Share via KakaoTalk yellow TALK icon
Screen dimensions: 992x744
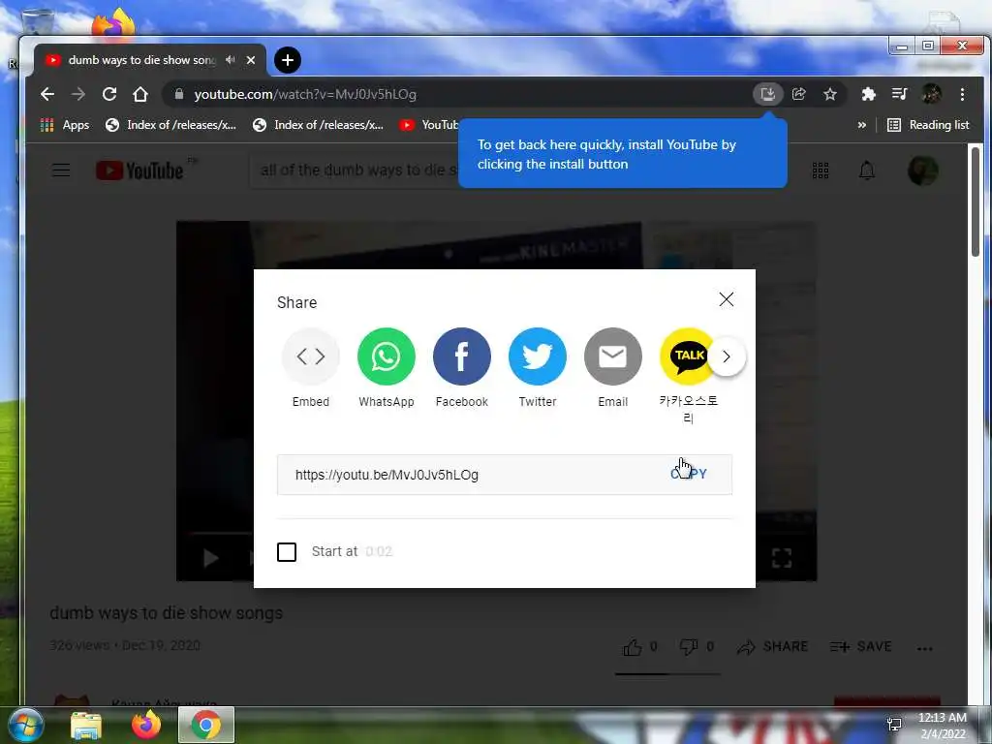pyautogui.click(x=685, y=356)
